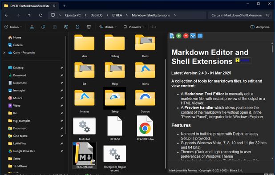Click the navigation pane scrollbar
This screenshot has height=175, width=275.
(66, 85)
